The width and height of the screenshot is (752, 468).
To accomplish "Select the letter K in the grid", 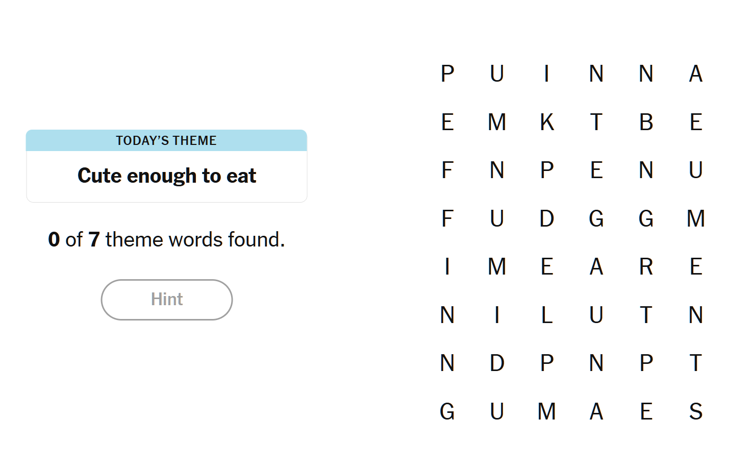I will coord(546,122).
